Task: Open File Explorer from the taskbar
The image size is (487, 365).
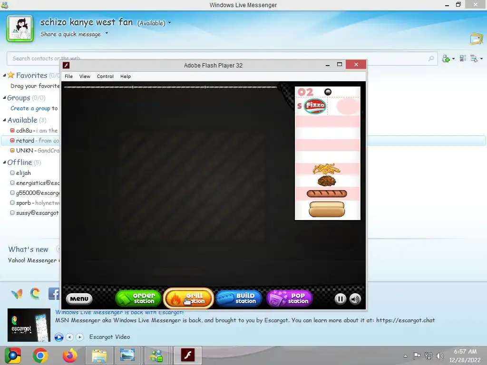Action: tap(99, 355)
